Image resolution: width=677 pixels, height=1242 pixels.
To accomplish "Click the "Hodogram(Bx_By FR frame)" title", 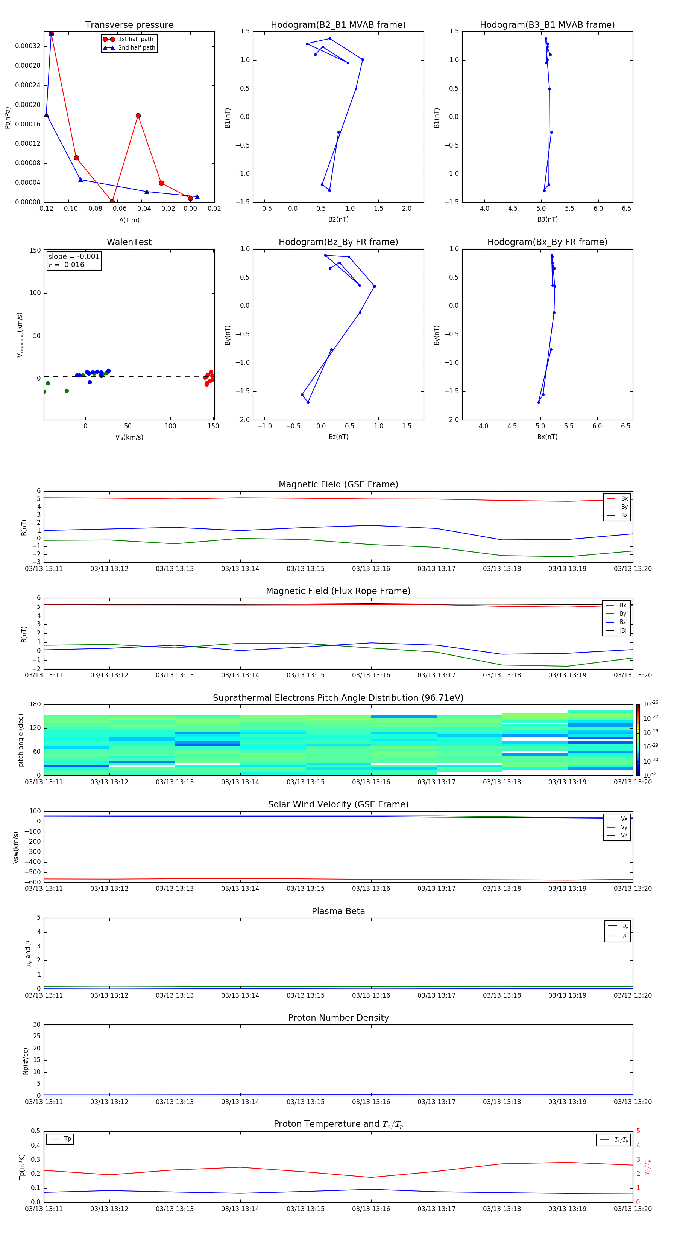I will [x=547, y=242].
